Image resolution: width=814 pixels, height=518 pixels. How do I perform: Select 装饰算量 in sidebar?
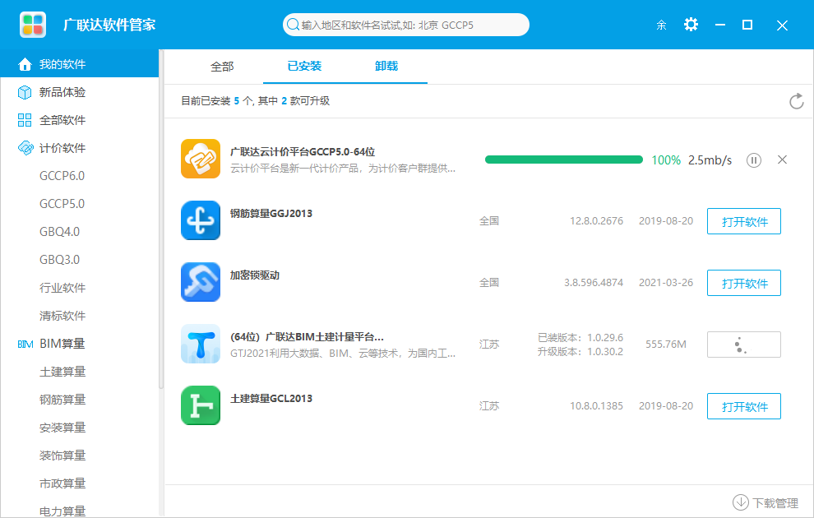62,456
